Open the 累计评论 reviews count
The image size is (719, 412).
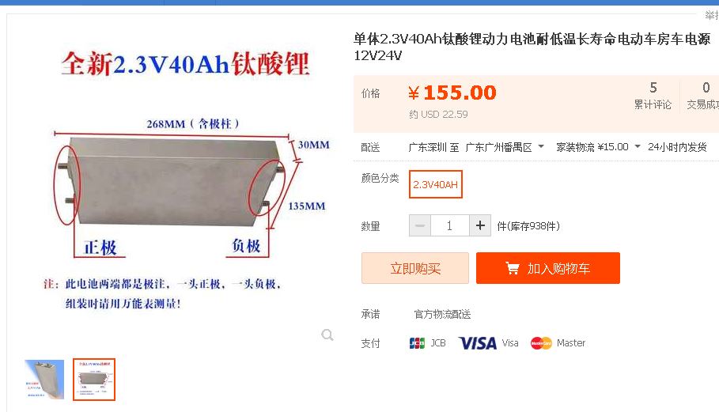tap(653, 96)
